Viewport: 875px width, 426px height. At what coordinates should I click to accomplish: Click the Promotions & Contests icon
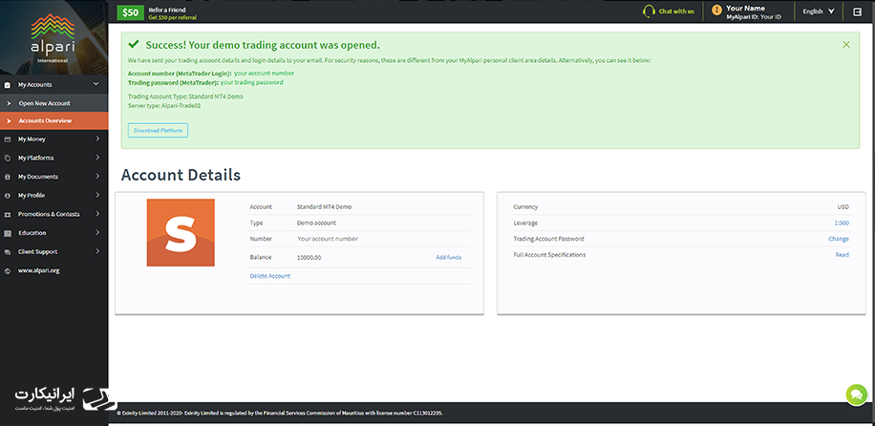(x=7, y=214)
